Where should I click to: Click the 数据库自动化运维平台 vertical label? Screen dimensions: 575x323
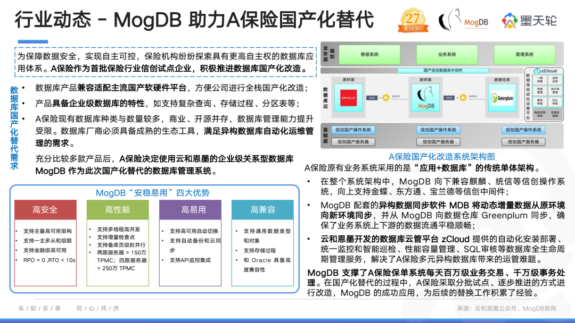[528, 97]
